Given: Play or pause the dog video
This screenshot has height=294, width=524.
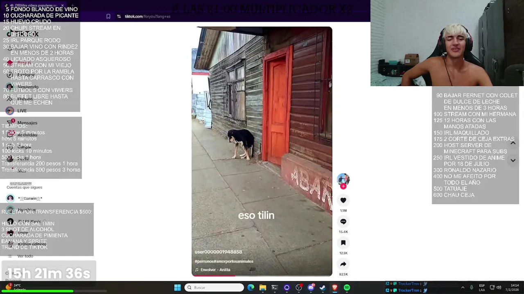Looking at the screenshot, I should pyautogui.click(x=262, y=151).
